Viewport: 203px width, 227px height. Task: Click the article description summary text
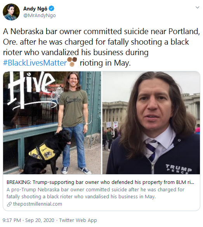95,193
